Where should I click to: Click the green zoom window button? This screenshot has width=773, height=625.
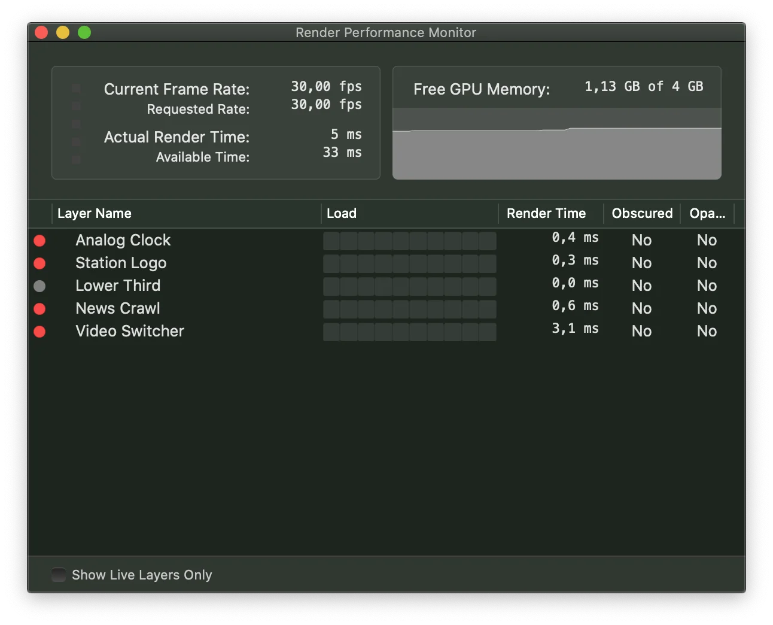(84, 32)
